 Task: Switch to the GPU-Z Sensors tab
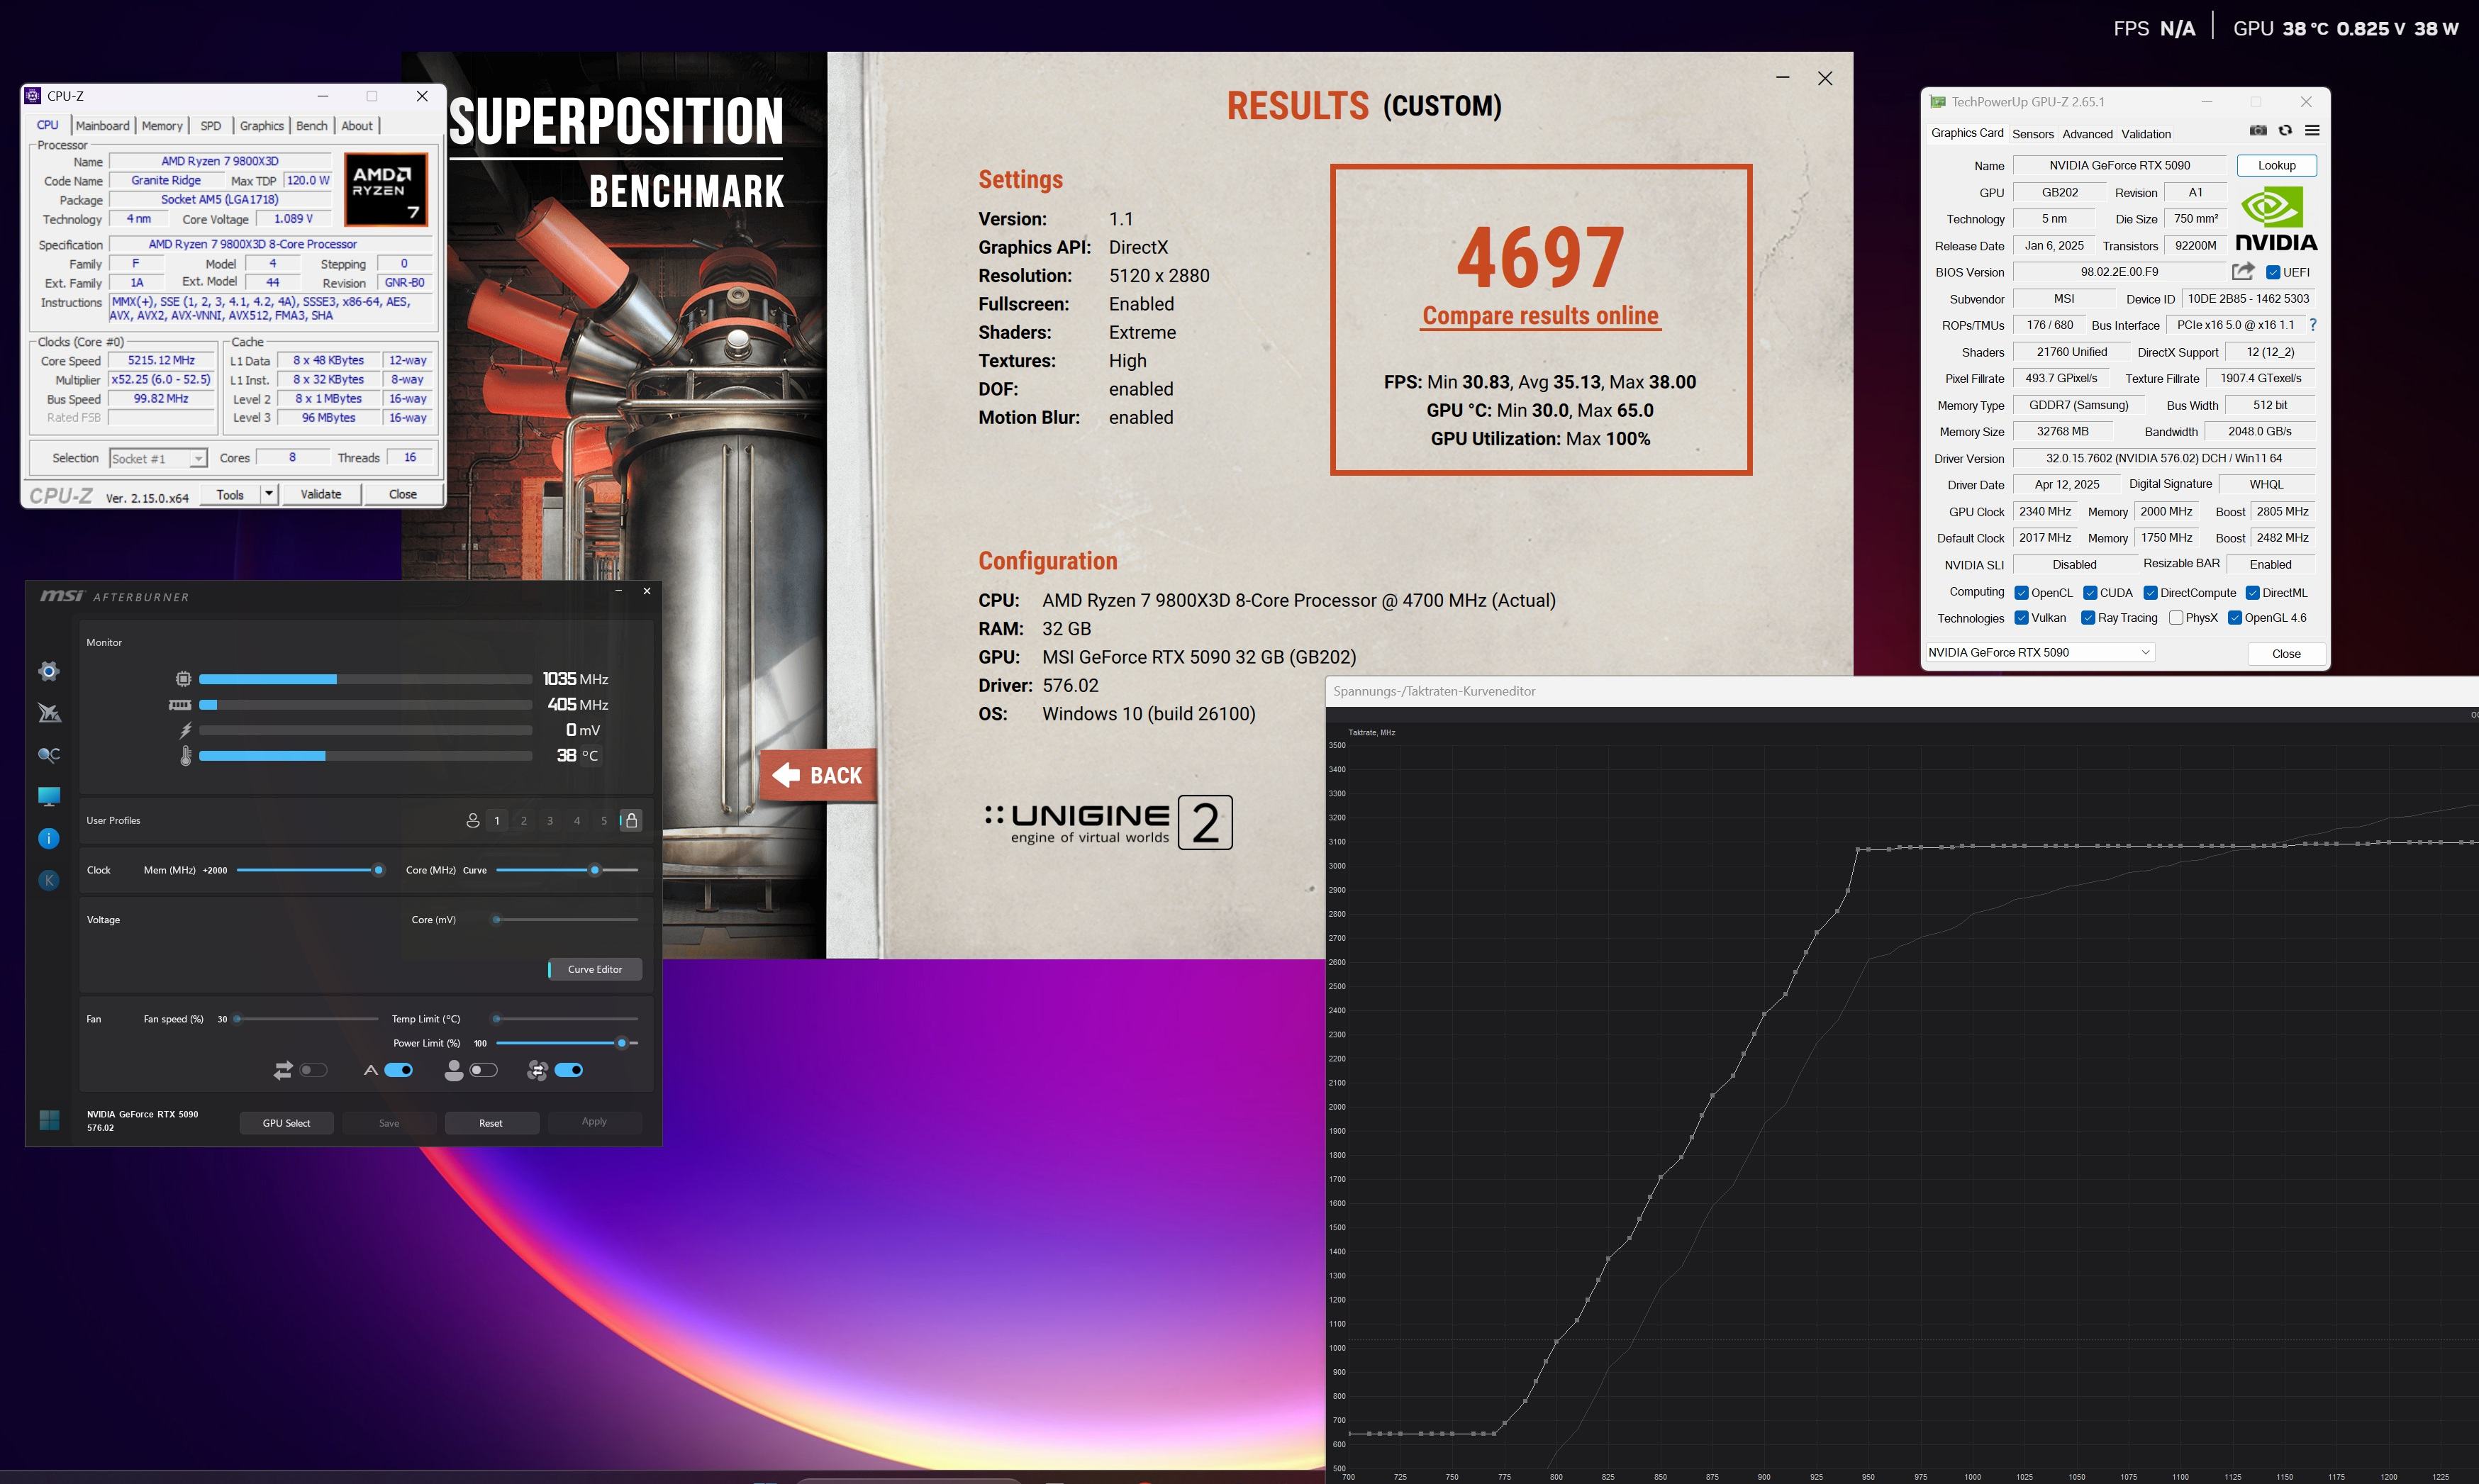click(2032, 134)
